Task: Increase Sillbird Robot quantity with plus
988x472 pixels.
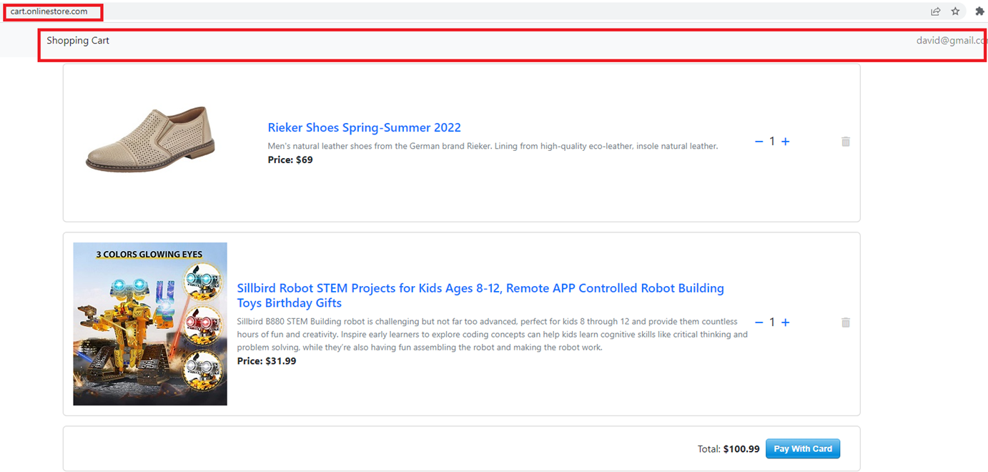Action: coord(785,323)
